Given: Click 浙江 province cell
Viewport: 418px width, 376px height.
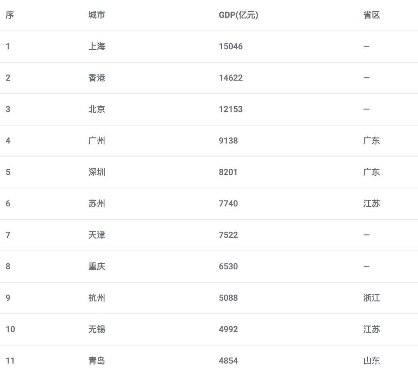Looking at the screenshot, I should click(x=371, y=298).
